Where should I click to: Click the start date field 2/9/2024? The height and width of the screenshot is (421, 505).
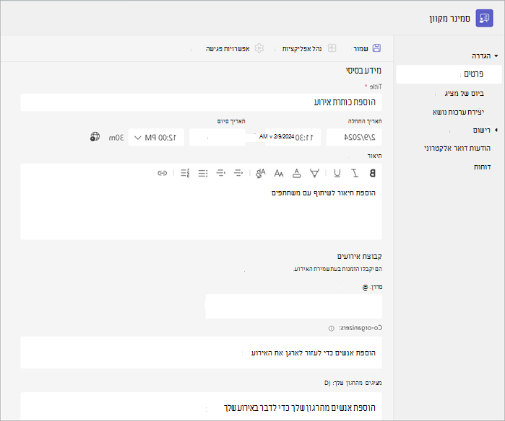point(354,138)
